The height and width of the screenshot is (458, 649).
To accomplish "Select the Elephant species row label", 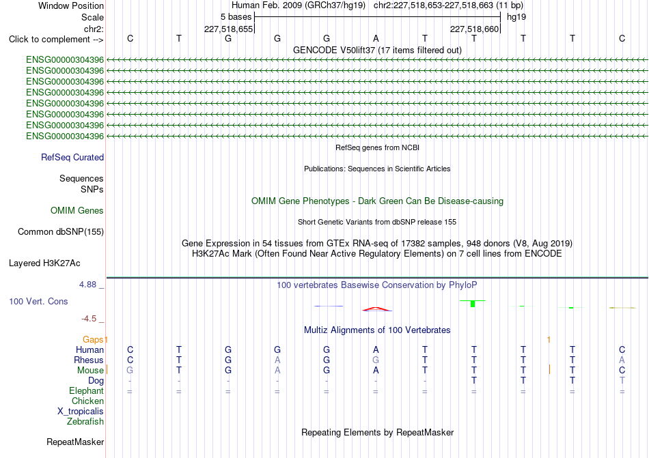I will click(86, 391).
